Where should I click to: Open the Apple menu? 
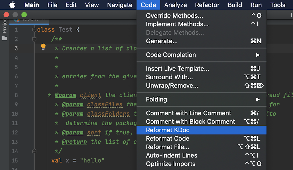click(x=12, y=5)
